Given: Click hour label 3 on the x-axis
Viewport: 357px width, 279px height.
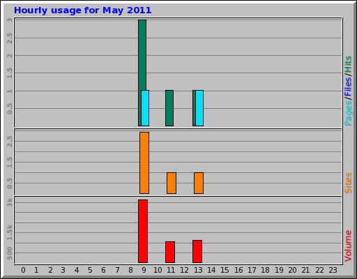Looking at the screenshot, I should pyautogui.click(x=63, y=270).
